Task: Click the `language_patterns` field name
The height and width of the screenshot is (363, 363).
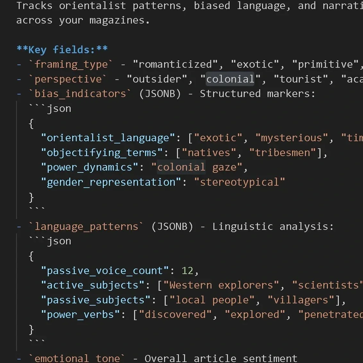Action: (86, 226)
